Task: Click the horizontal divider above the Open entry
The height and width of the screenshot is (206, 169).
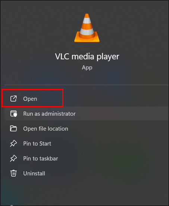Action: coord(87,85)
